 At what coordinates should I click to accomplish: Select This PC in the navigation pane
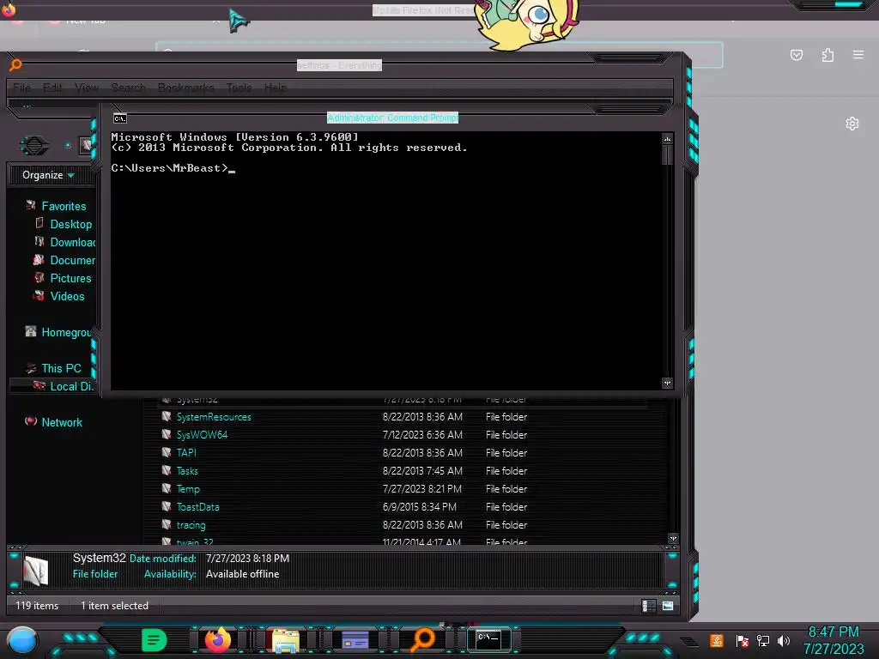coord(61,368)
